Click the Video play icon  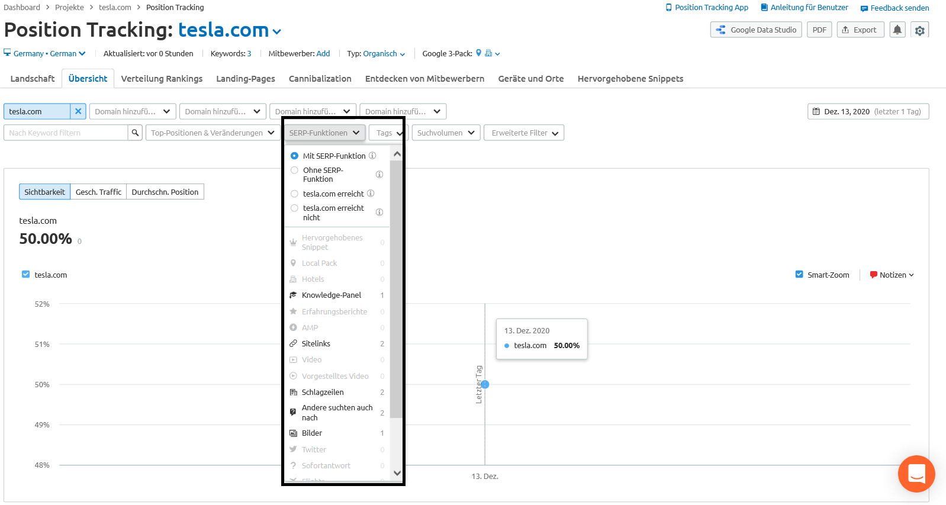click(x=293, y=359)
